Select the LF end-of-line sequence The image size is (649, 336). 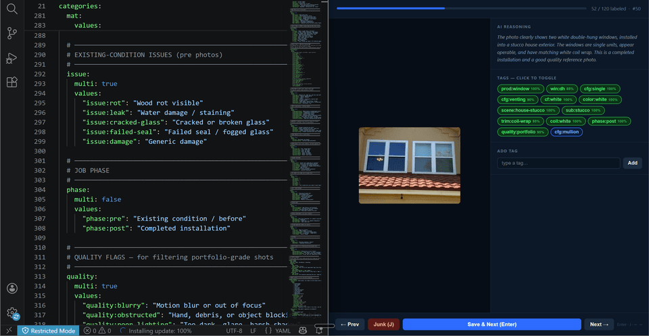254,331
